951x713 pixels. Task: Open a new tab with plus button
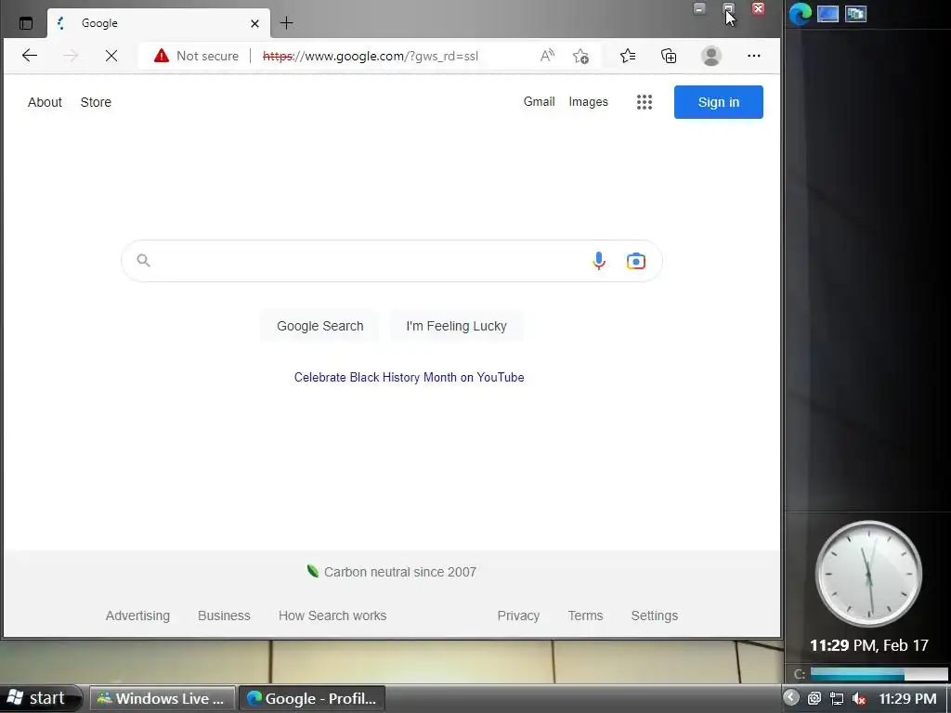click(286, 23)
